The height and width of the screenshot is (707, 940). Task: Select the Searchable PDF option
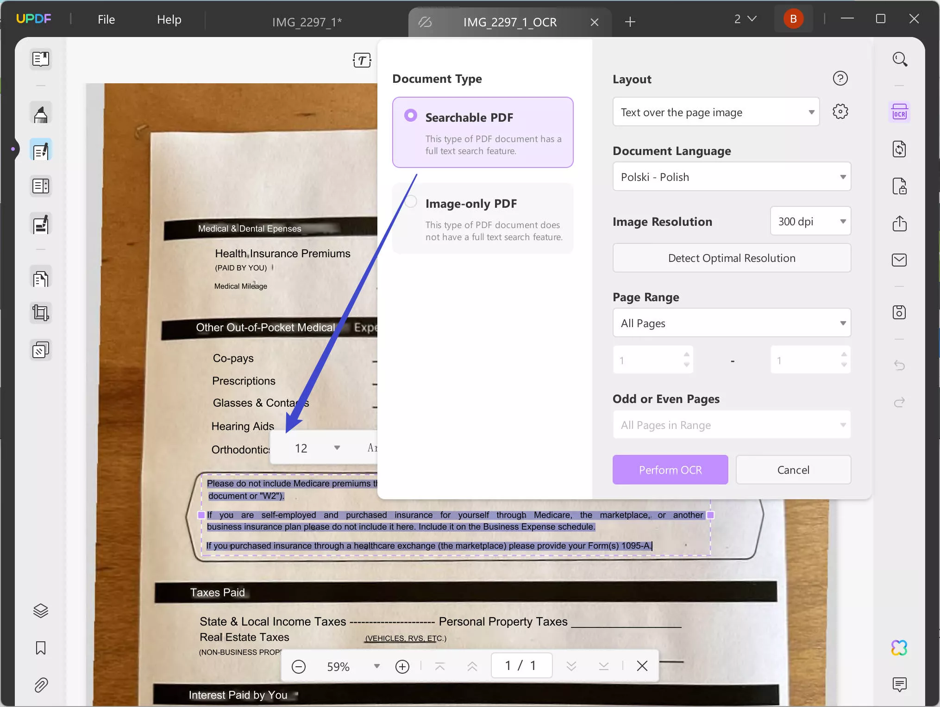click(x=483, y=132)
